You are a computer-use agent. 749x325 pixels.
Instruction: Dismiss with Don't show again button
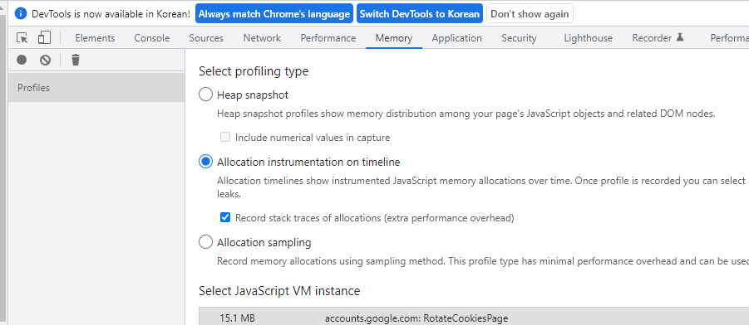tap(530, 14)
